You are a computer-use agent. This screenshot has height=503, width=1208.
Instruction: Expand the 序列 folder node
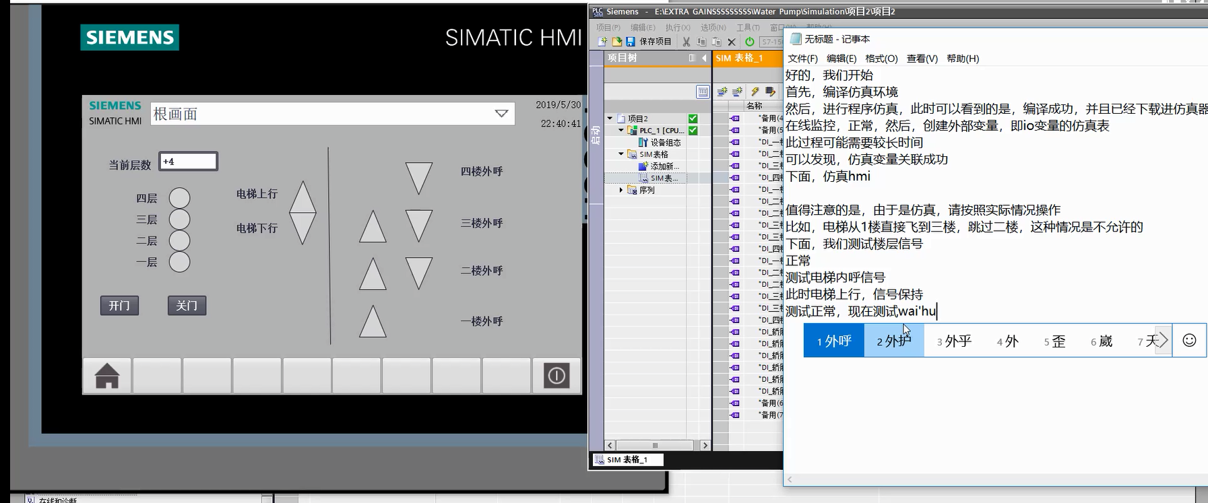[621, 190]
